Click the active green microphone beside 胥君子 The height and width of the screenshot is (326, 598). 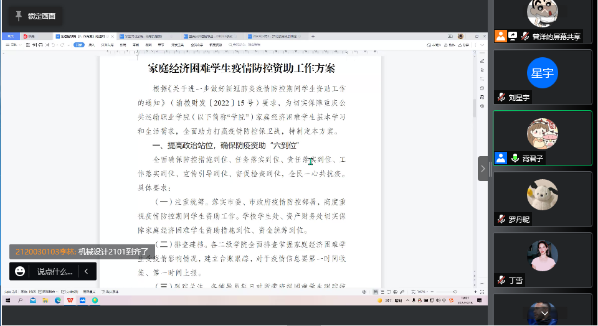coord(515,158)
